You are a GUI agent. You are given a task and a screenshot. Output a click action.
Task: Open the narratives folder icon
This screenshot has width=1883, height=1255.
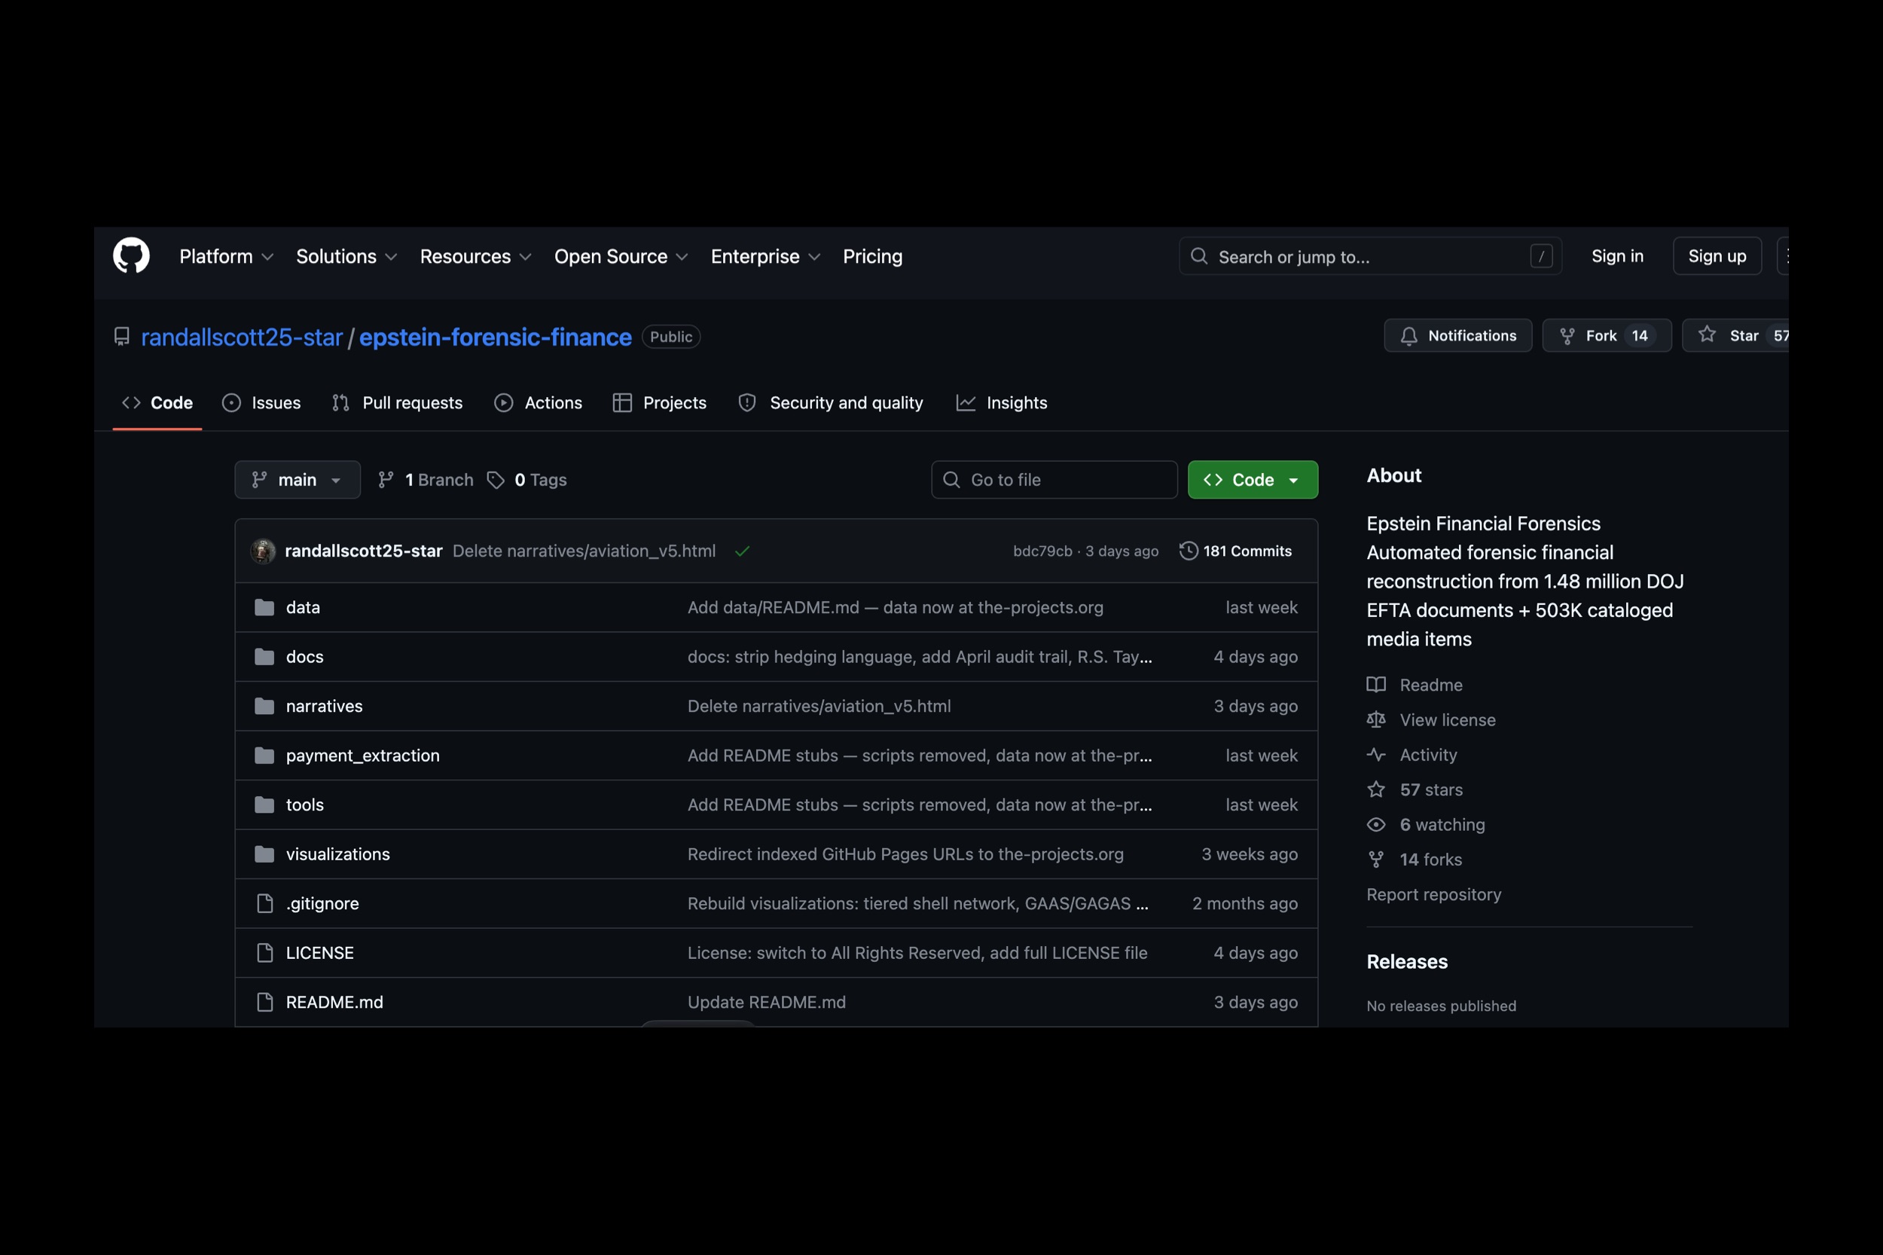(x=264, y=706)
